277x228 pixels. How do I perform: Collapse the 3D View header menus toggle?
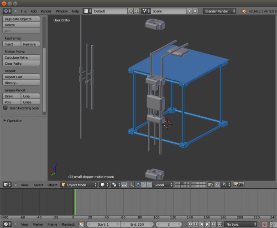pyautogui.click(x=16, y=185)
